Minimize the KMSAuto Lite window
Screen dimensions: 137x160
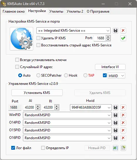[103, 4]
